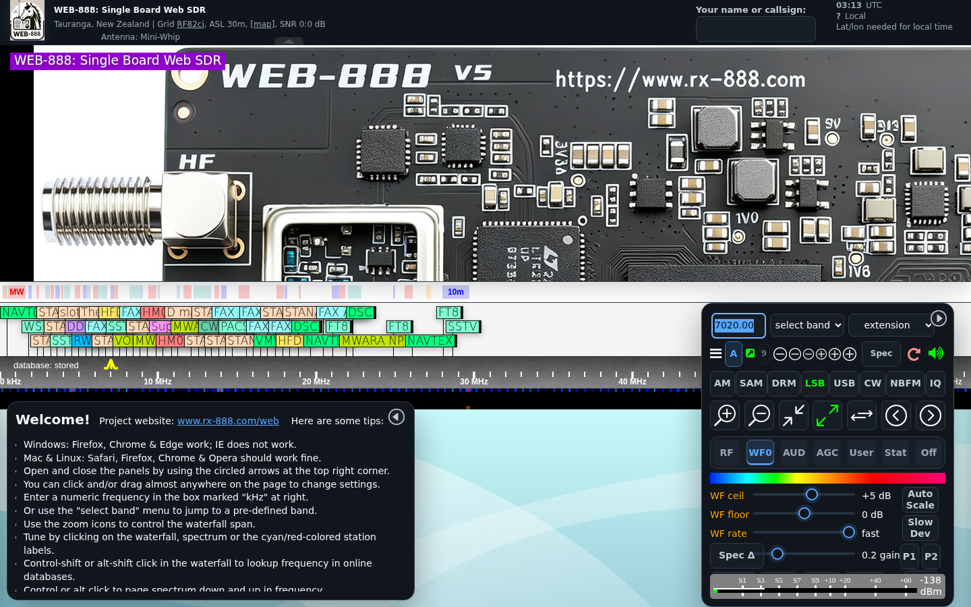Toggle the 9 button
The image size is (971, 607).
(x=763, y=353)
